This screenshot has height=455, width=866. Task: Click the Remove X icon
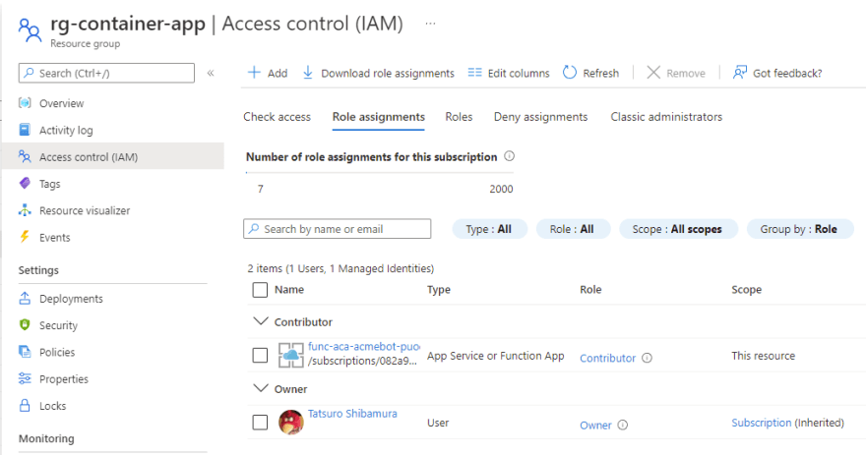653,73
